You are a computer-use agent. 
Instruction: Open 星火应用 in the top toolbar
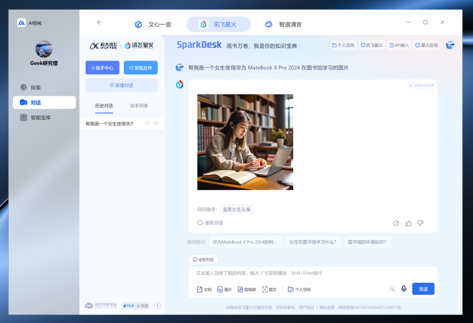tap(427, 45)
